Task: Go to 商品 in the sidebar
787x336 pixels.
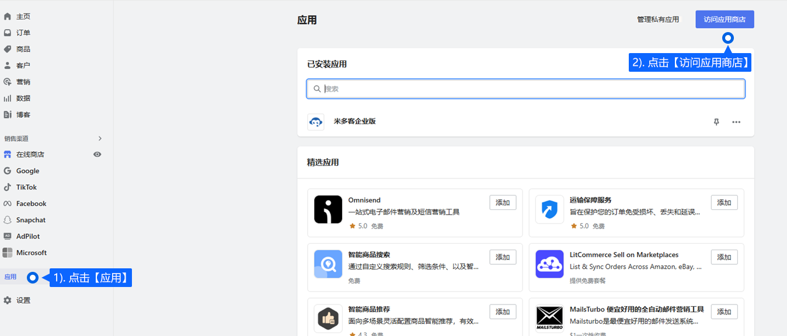Action: pyautogui.click(x=23, y=49)
